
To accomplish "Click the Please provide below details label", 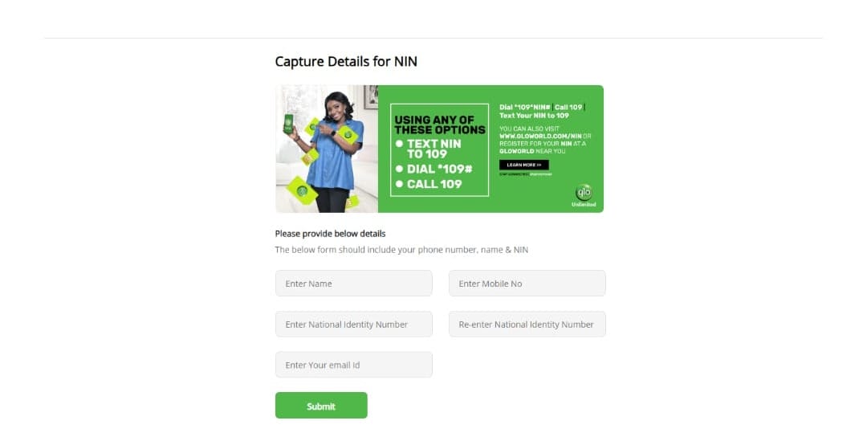I will 330,234.
